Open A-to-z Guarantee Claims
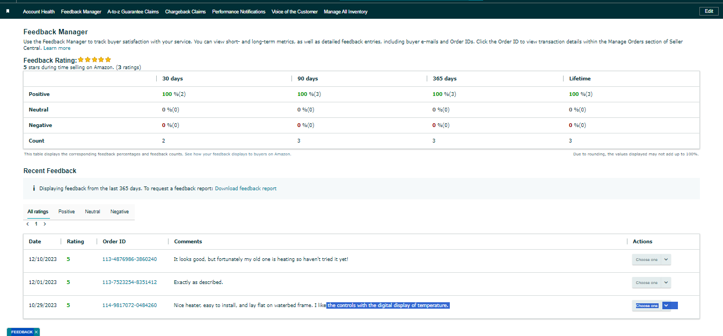This screenshot has width=723, height=336. 133,12
